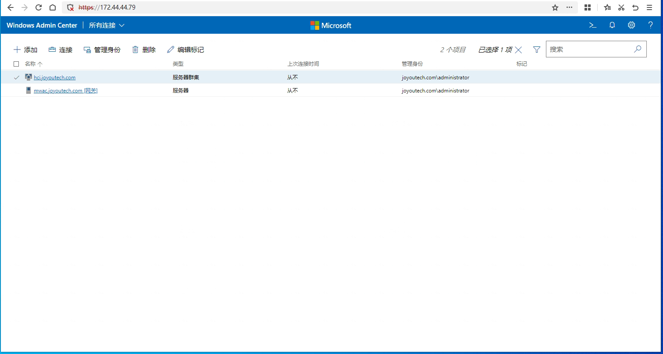Click joyoutech.com\administrator in the hci row
663x354 pixels.
(x=435, y=78)
